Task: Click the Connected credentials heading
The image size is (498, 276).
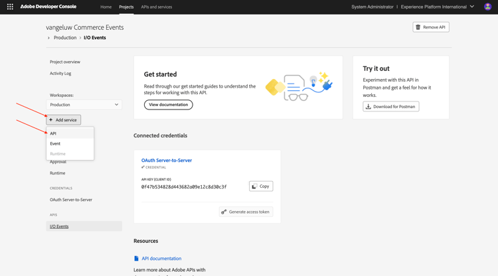Action: (161, 135)
